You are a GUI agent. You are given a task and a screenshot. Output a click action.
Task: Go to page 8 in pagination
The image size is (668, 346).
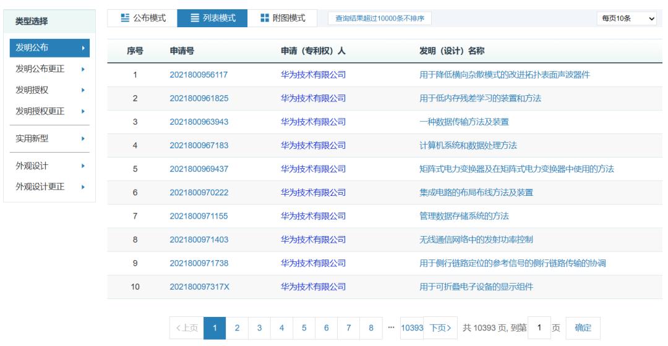pos(371,327)
